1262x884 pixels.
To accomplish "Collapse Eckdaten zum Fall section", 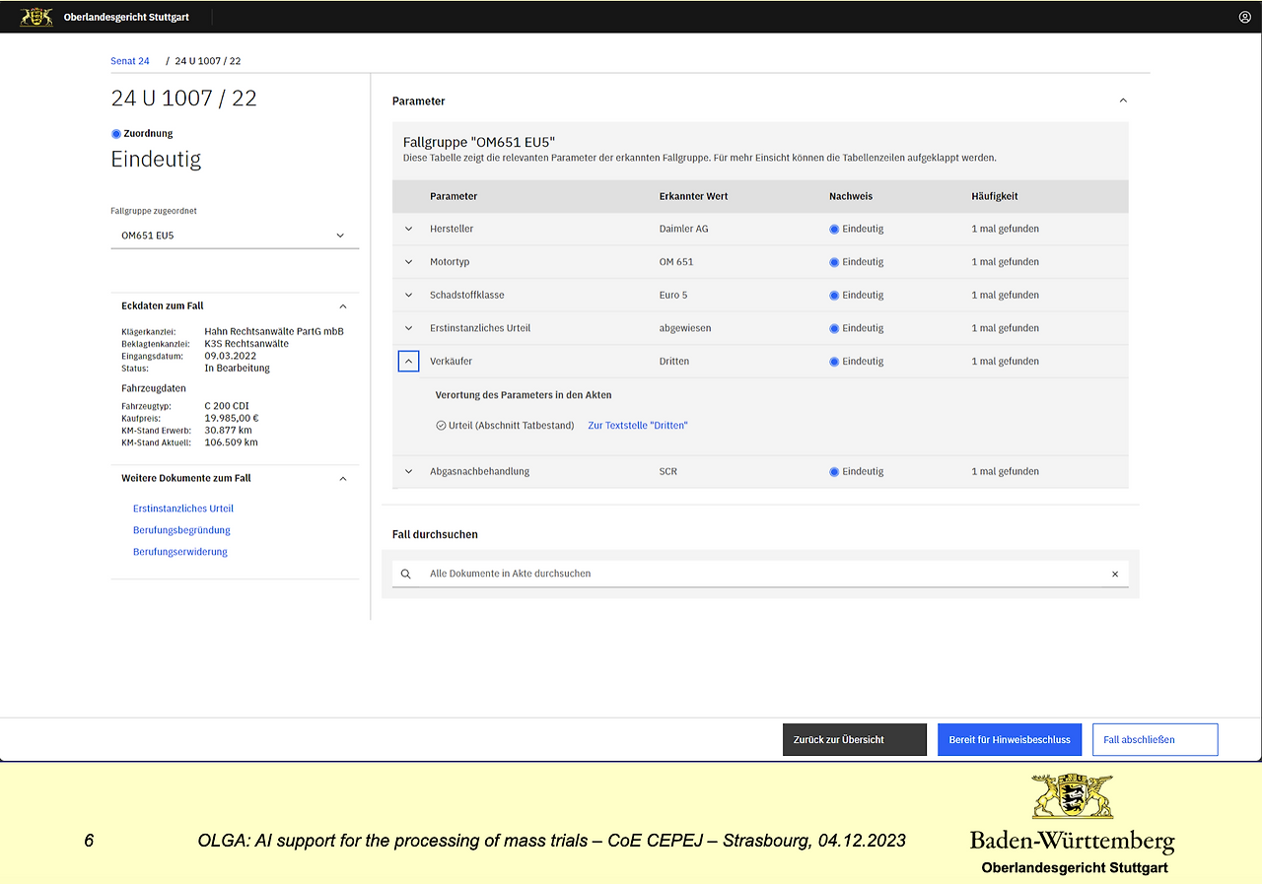I will 343,306.
